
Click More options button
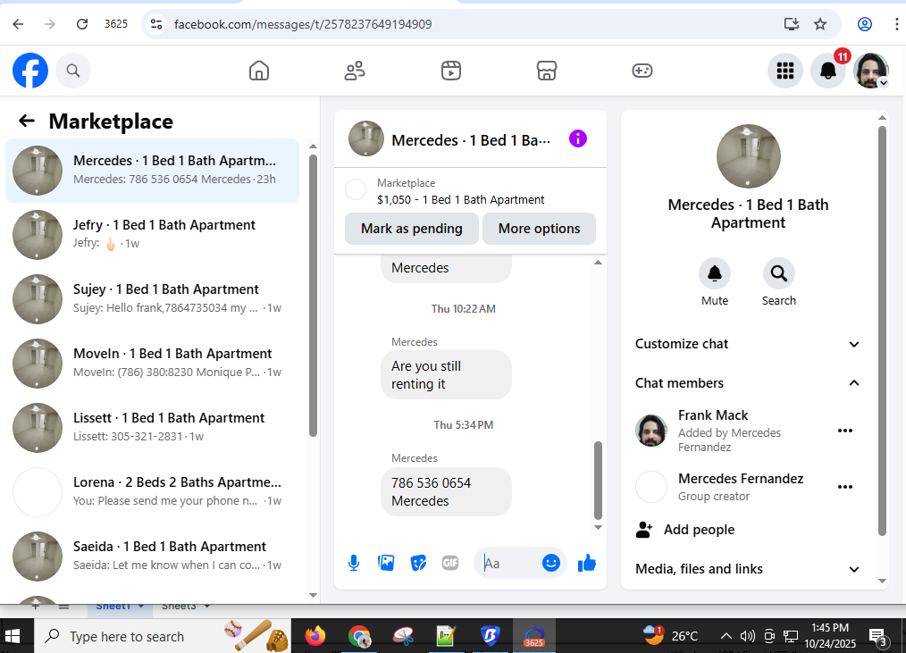(539, 229)
